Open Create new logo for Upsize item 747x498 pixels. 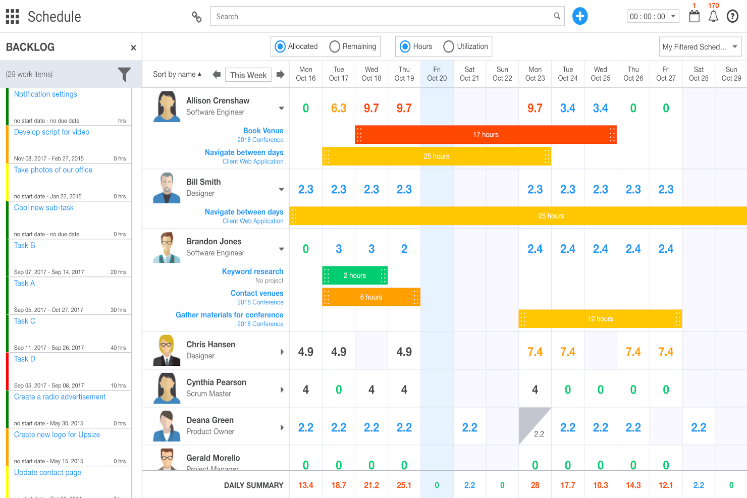(x=57, y=434)
